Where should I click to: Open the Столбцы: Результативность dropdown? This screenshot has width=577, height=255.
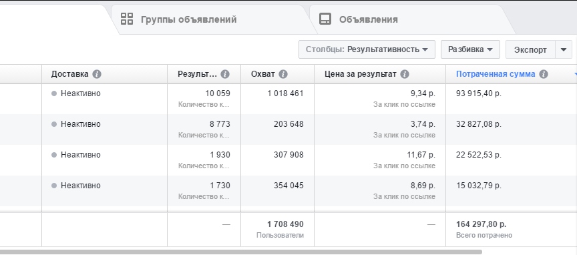click(x=367, y=49)
